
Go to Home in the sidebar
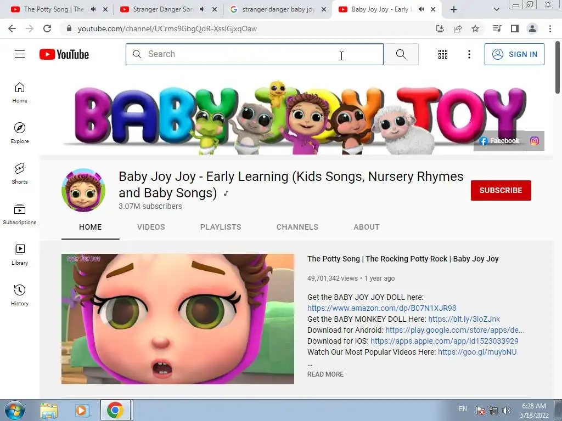pyautogui.click(x=20, y=93)
